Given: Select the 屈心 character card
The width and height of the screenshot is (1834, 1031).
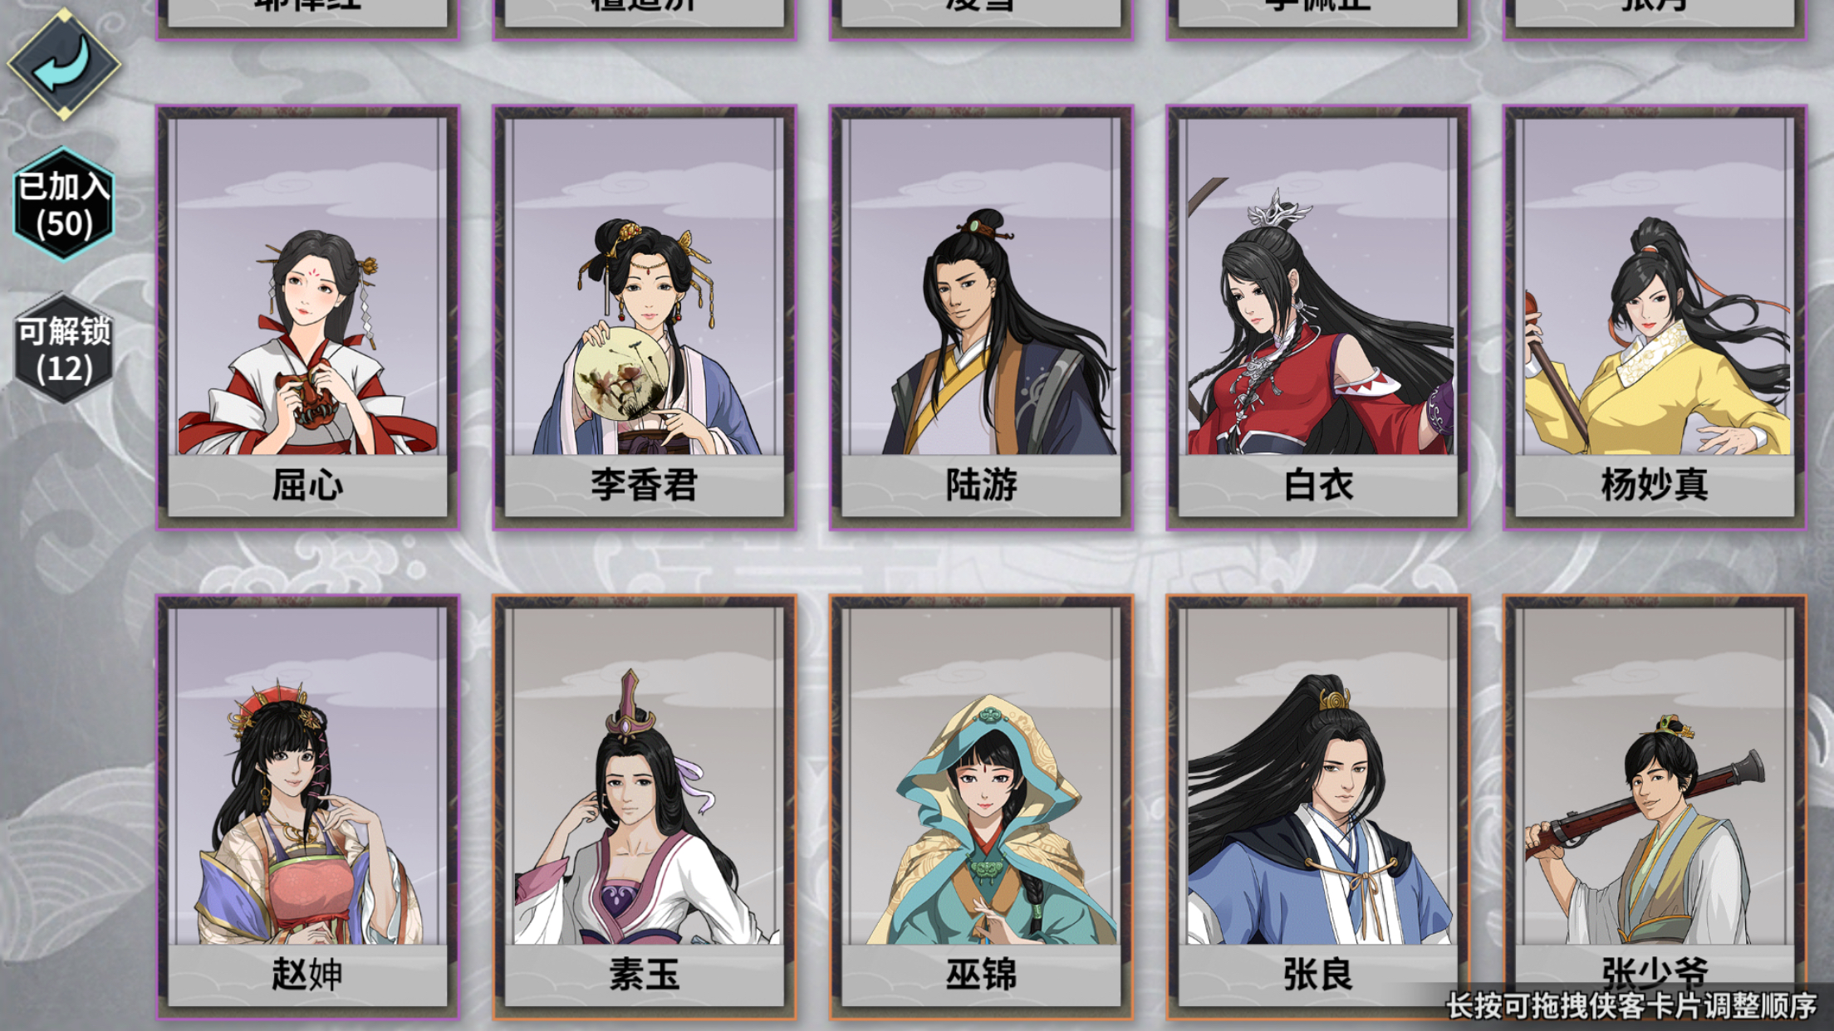Looking at the screenshot, I should tap(307, 317).
